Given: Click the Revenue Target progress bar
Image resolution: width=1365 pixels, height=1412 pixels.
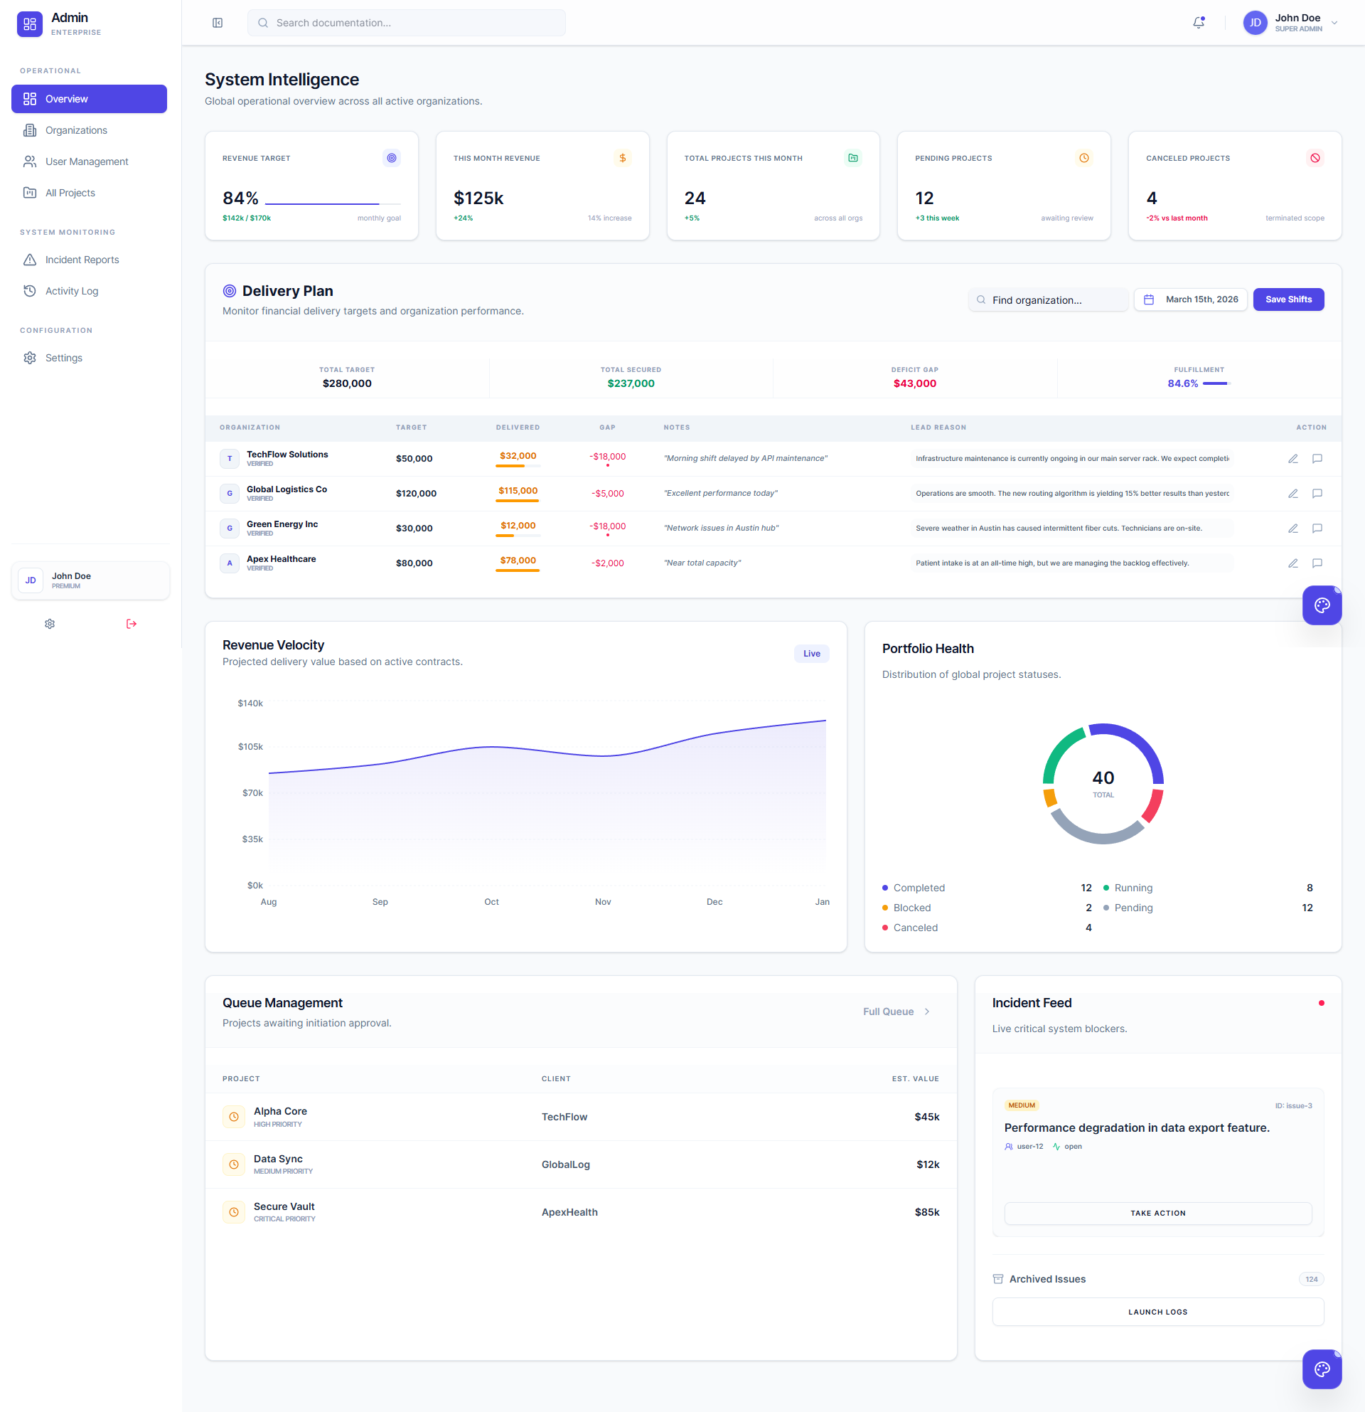Looking at the screenshot, I should coord(333,204).
